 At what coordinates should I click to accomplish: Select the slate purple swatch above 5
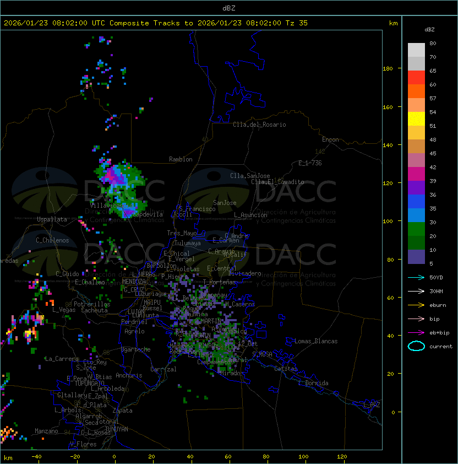click(416, 257)
